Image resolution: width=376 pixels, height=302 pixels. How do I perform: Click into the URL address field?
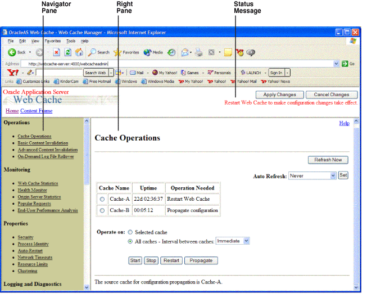pos(177,64)
